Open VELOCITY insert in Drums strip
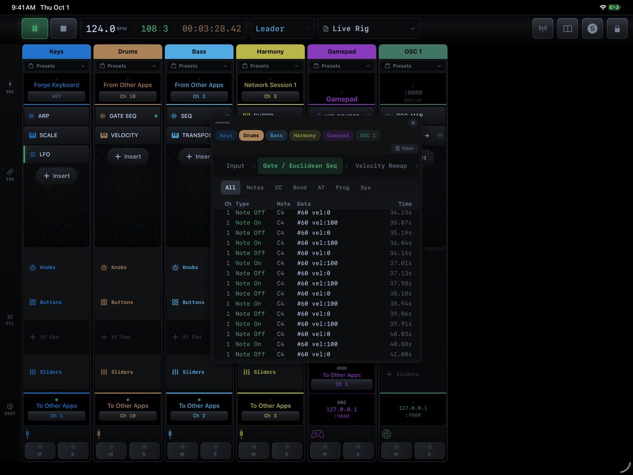The width and height of the screenshot is (633, 475). click(x=128, y=135)
